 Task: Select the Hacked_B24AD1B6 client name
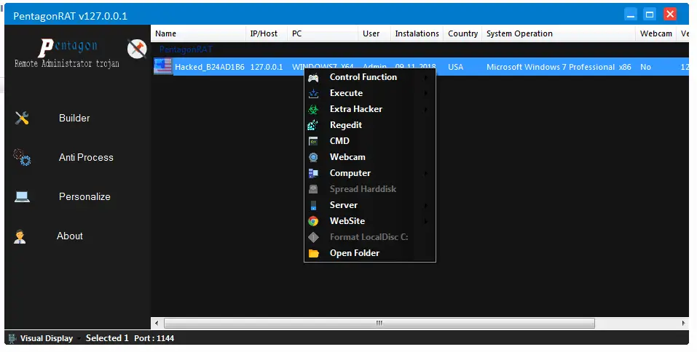click(209, 67)
